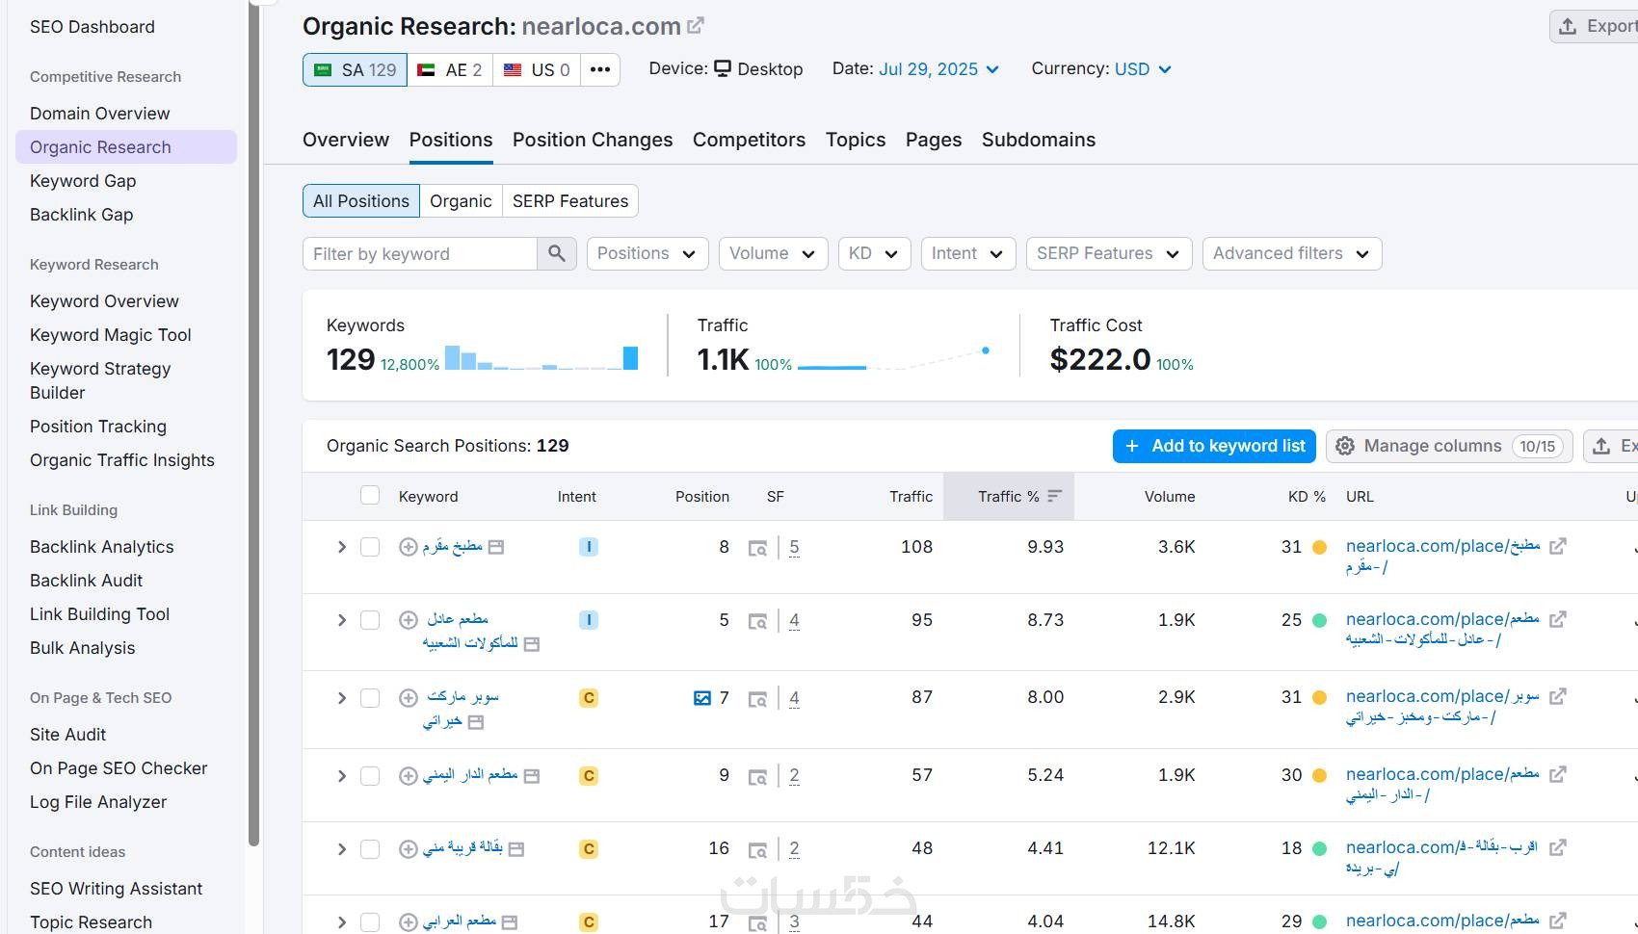Click plus icon in the row with traffic 95
This screenshot has width=1638, height=934.
coord(409,620)
